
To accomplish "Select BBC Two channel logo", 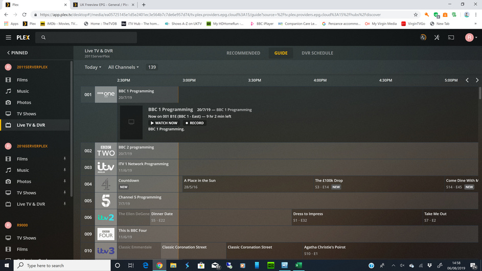I will (x=106, y=151).
